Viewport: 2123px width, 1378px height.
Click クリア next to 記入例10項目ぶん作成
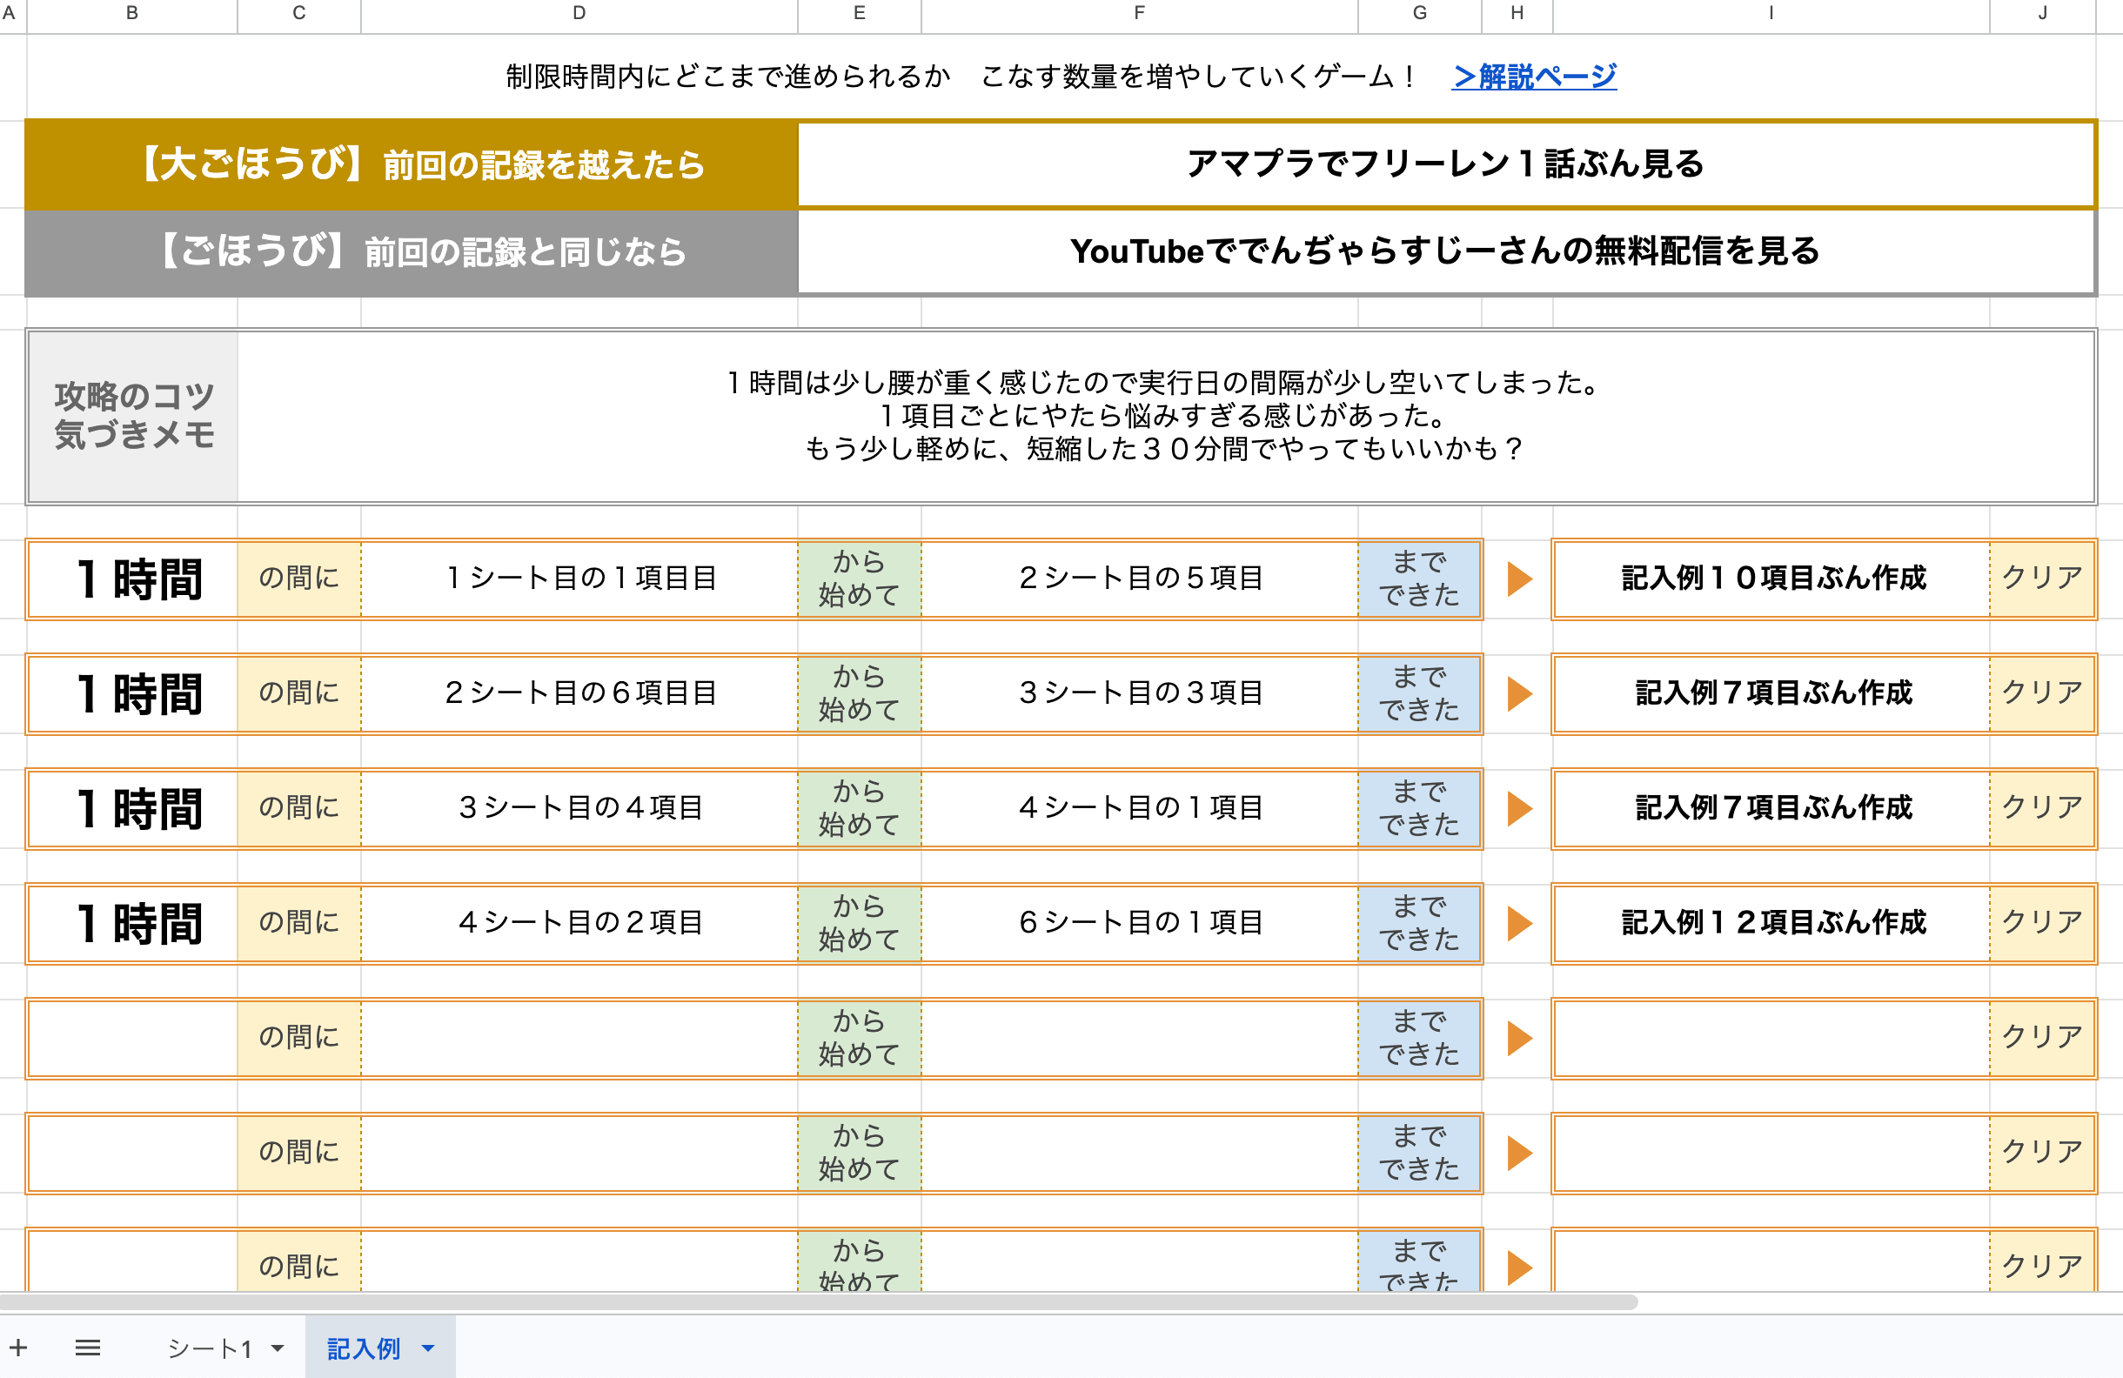tap(2042, 578)
